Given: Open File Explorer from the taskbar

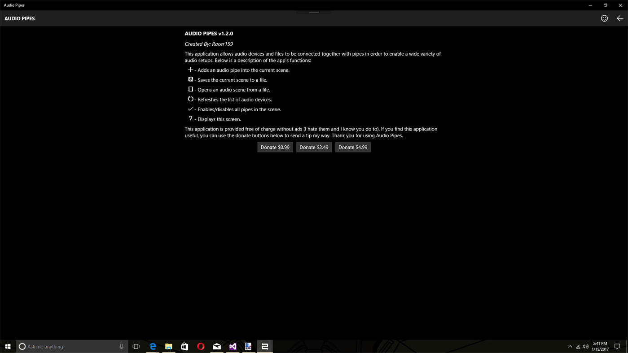Looking at the screenshot, I should point(168,346).
